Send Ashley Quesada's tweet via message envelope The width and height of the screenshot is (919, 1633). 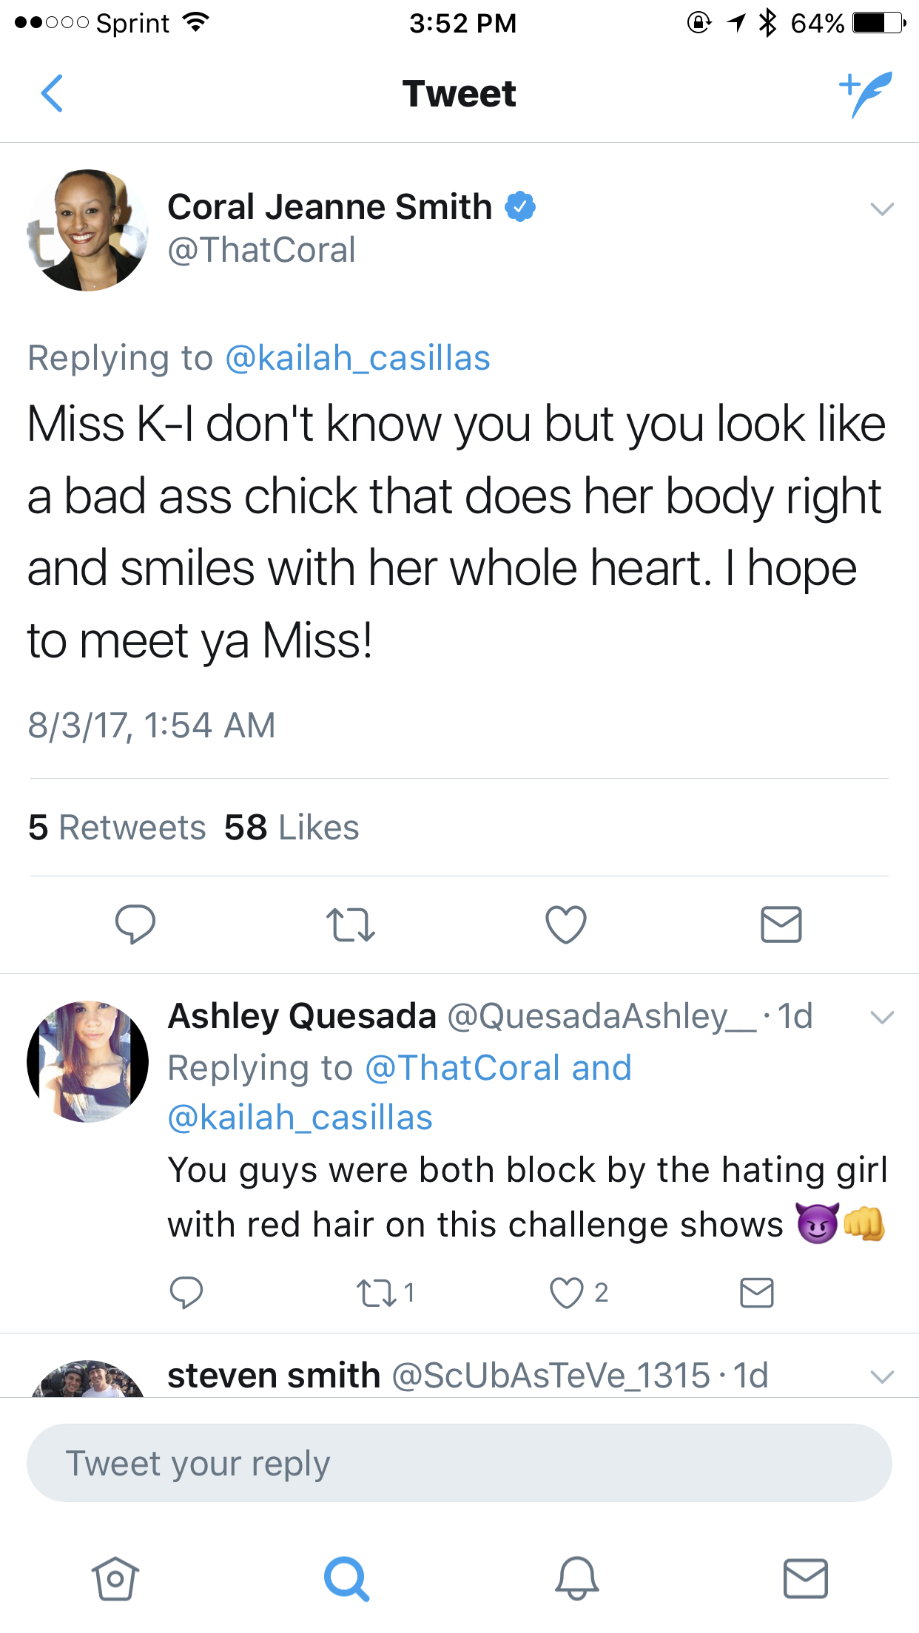coord(757,1293)
